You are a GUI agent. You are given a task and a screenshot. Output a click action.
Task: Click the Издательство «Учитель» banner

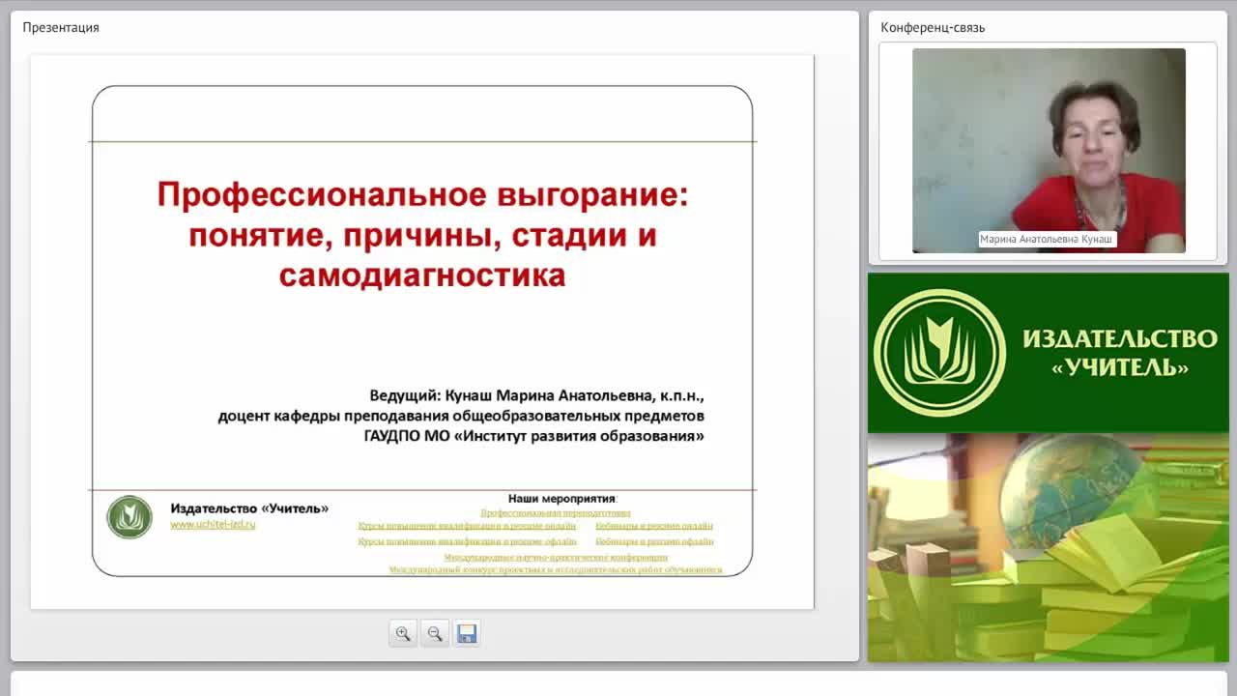coord(1049,353)
